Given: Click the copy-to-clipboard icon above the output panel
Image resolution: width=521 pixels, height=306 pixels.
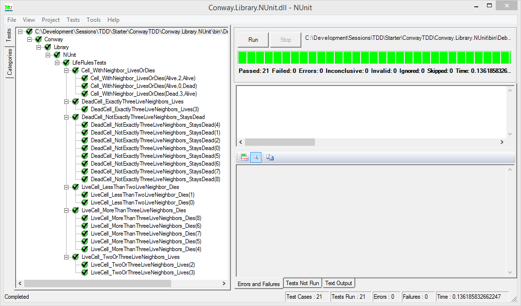Looking at the screenshot, I should click(x=269, y=157).
